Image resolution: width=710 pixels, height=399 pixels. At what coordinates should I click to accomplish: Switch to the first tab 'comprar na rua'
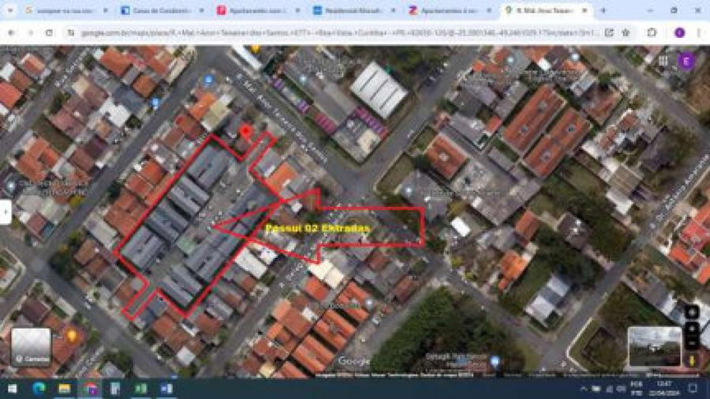(67, 10)
